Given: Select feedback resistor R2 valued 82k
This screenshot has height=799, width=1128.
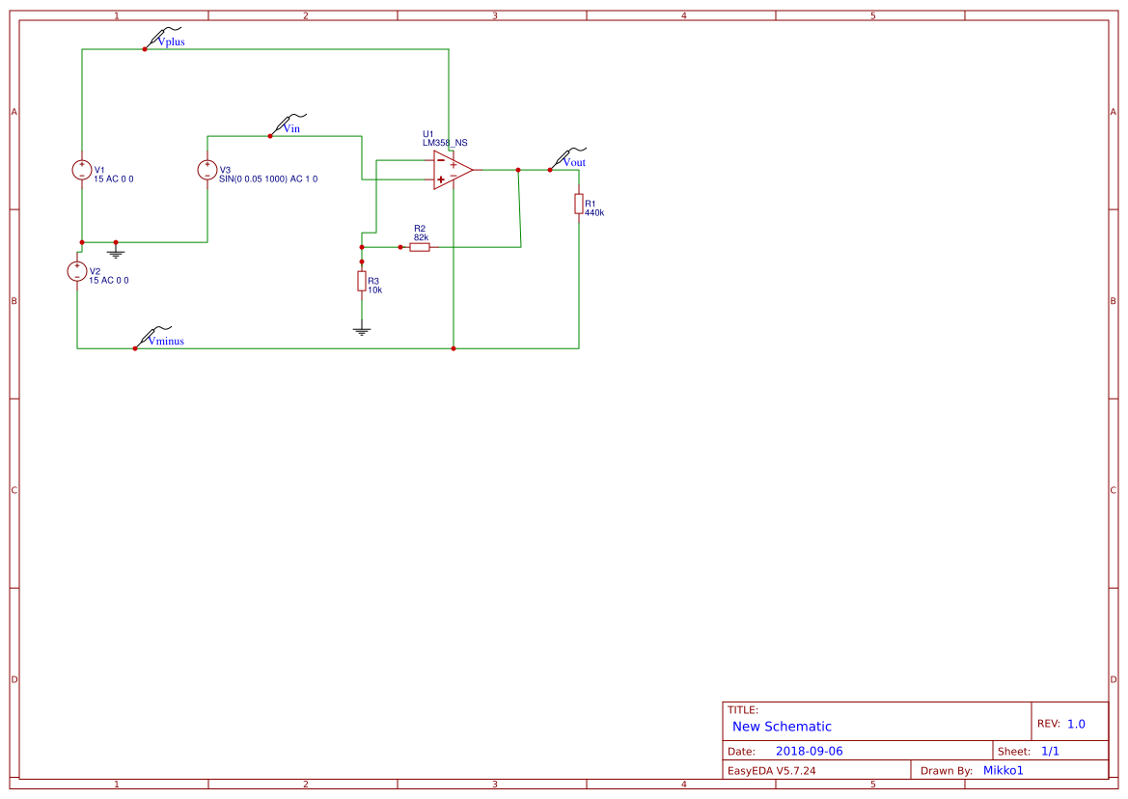Looking at the screenshot, I should [x=420, y=247].
